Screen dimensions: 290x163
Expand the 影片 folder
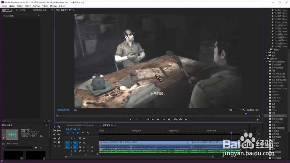pos(267,56)
